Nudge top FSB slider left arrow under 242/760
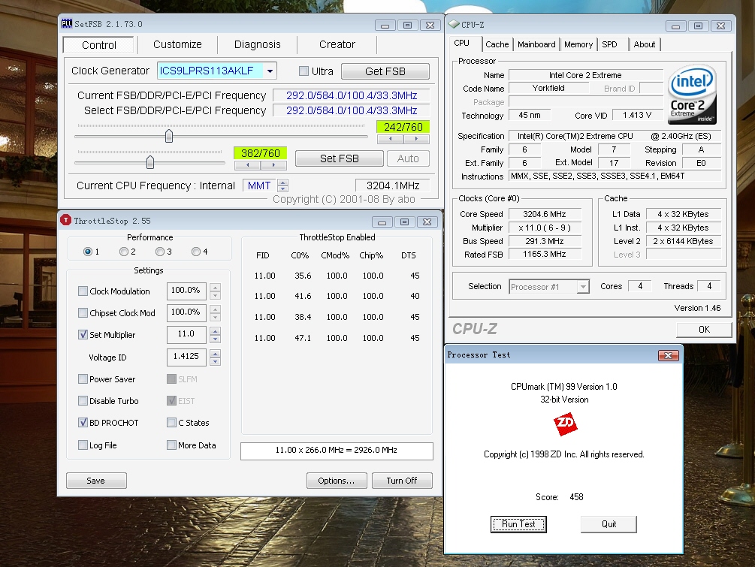Viewport: 755px width, 567px height. click(390, 139)
